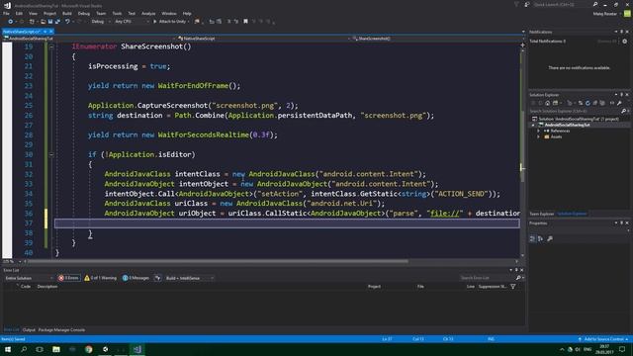Screen dimensions: 633x356
Task: Click the Description column header
Action: (47, 287)
